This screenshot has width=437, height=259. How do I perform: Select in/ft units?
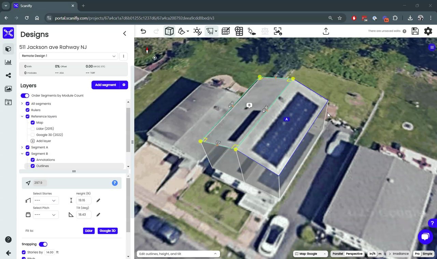(372, 254)
